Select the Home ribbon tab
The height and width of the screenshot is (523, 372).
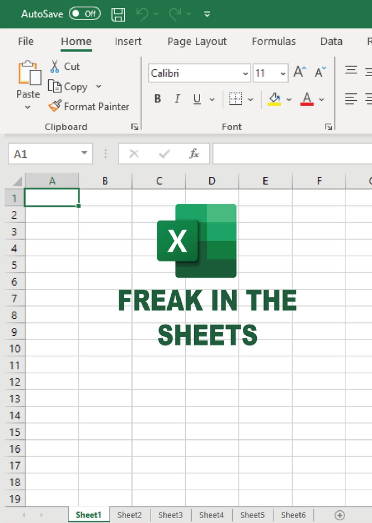pyautogui.click(x=76, y=41)
